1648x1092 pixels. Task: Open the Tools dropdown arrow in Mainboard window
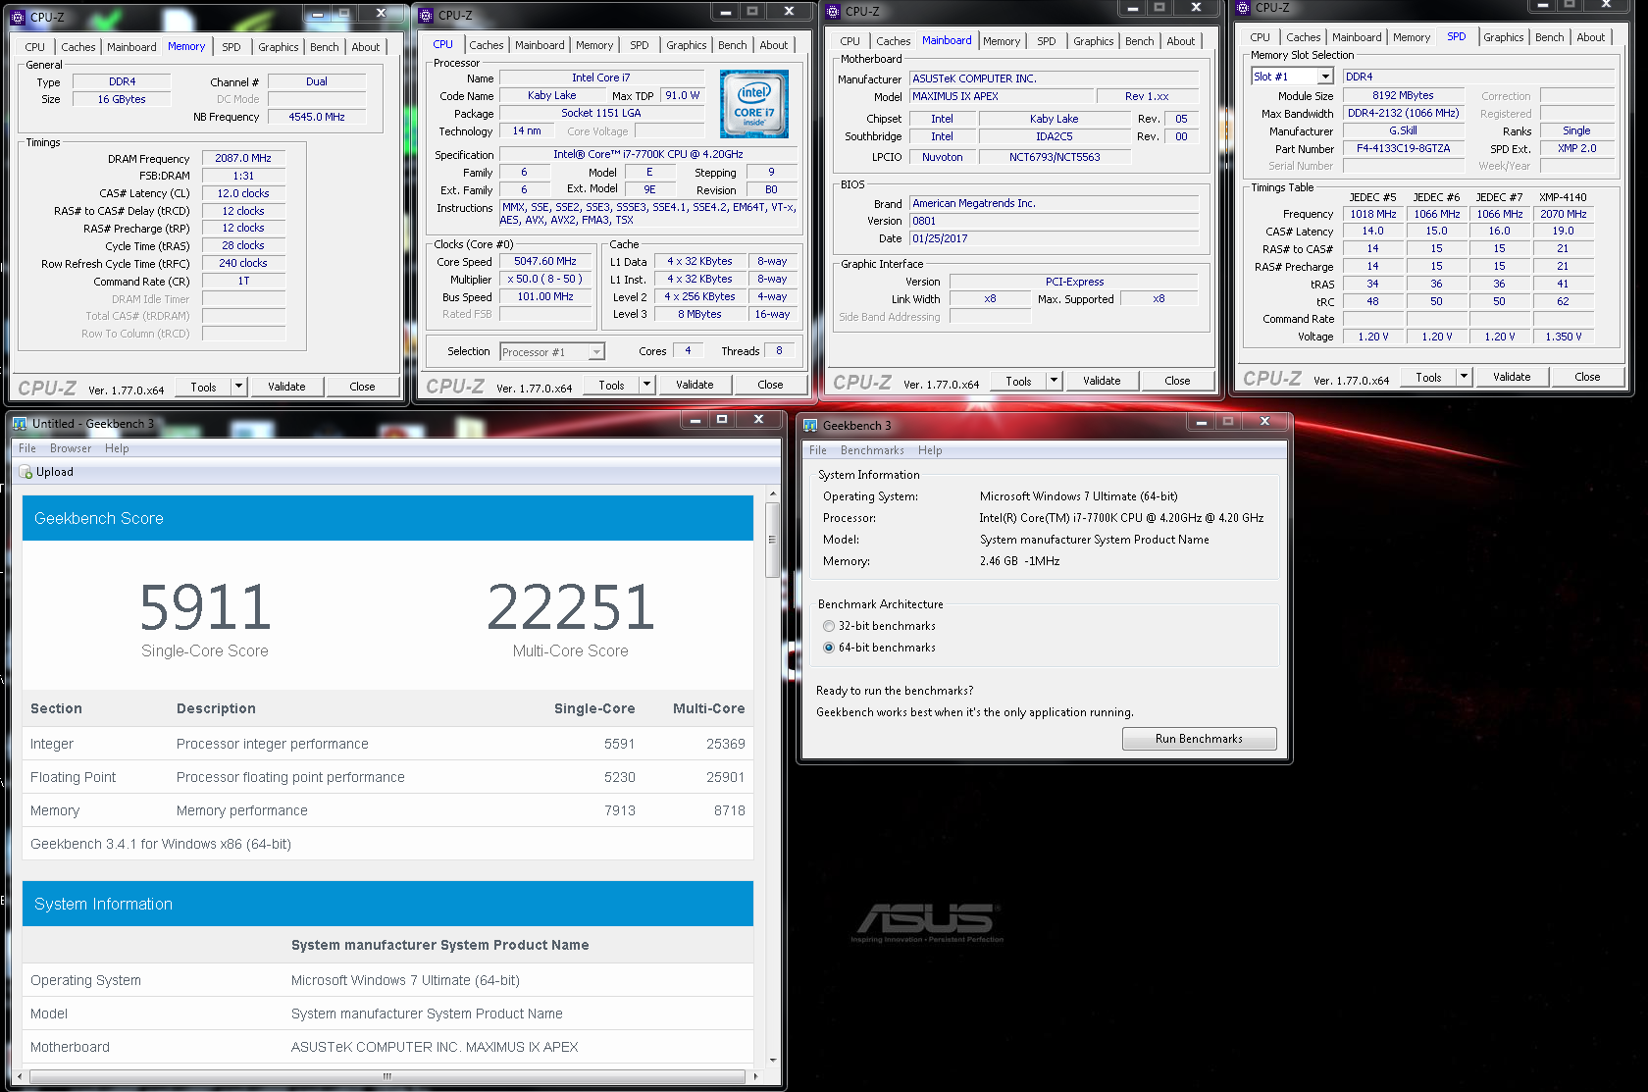[1054, 381]
